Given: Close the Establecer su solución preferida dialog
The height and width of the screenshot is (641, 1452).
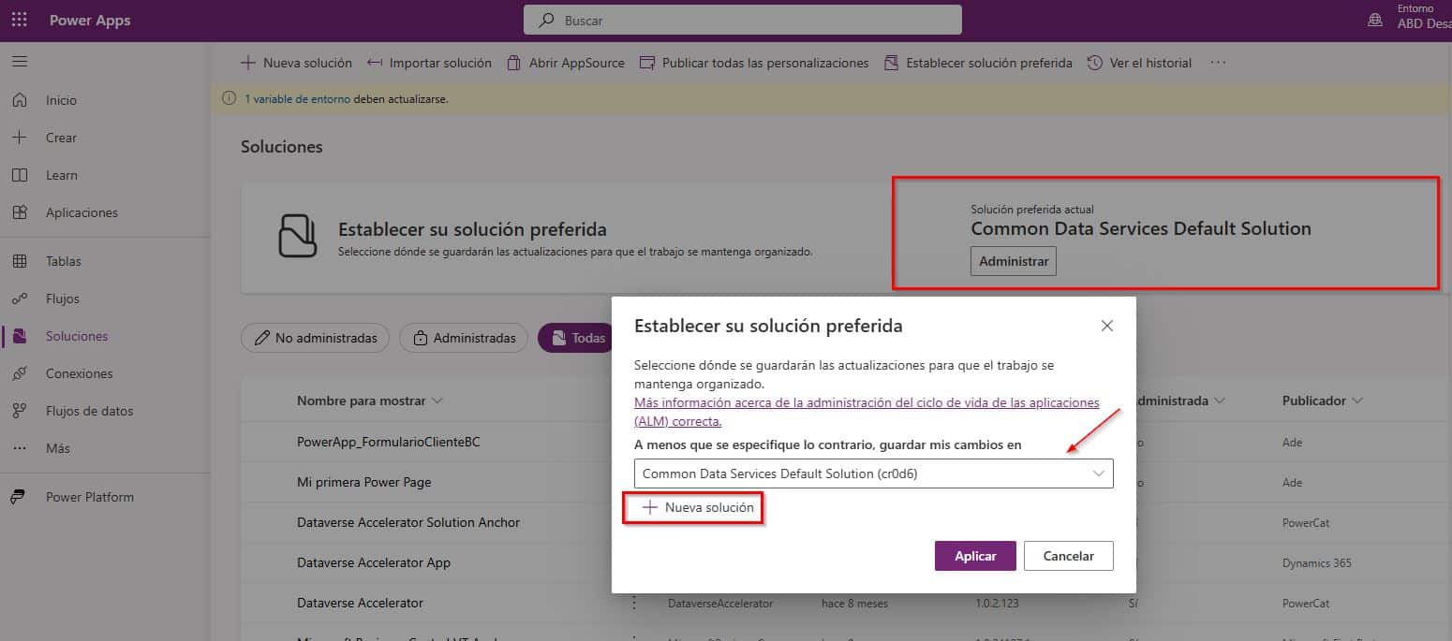Looking at the screenshot, I should (1107, 326).
